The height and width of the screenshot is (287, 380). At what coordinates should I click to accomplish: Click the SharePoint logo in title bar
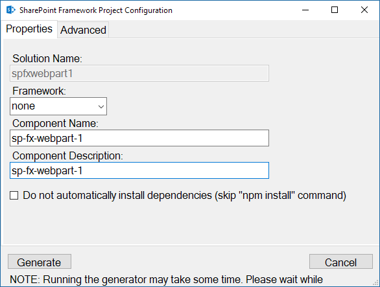point(10,10)
